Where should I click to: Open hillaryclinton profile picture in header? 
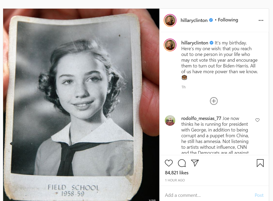point(170,20)
